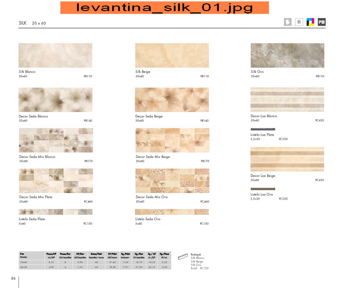The height and width of the screenshot is (288, 344).
Task: Click the PC420 code under Decor Lua Blanco
Action: click(319, 121)
